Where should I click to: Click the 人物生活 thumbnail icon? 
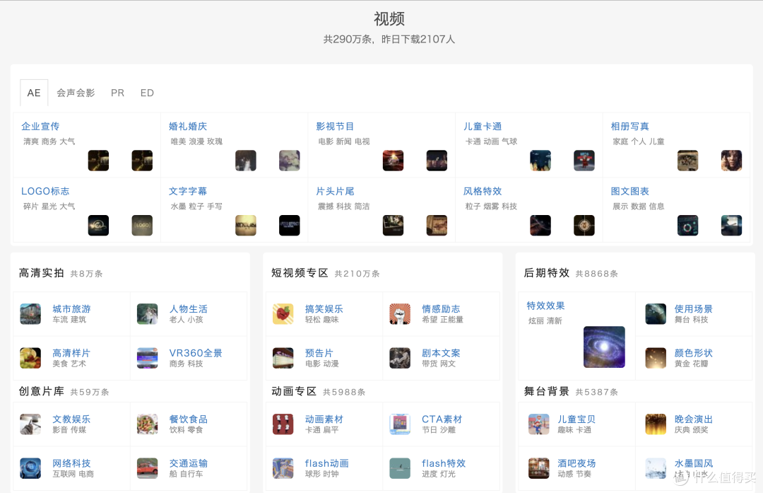(147, 314)
